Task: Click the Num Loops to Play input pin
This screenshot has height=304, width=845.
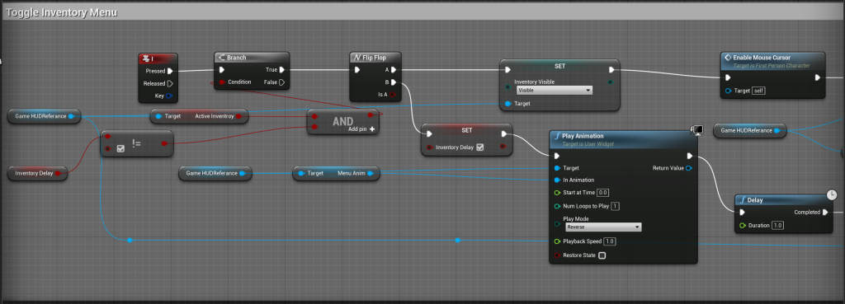Action: 557,206
